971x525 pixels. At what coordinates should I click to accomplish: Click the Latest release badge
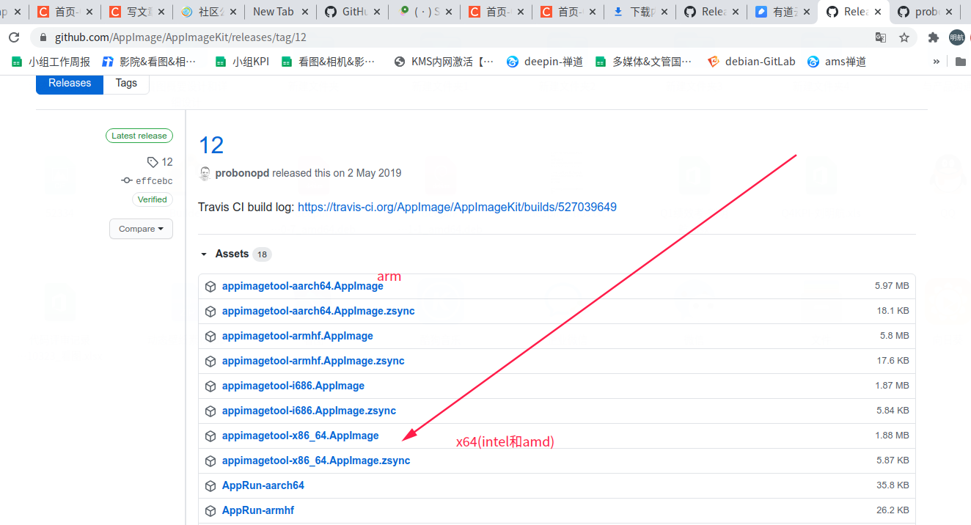click(139, 136)
